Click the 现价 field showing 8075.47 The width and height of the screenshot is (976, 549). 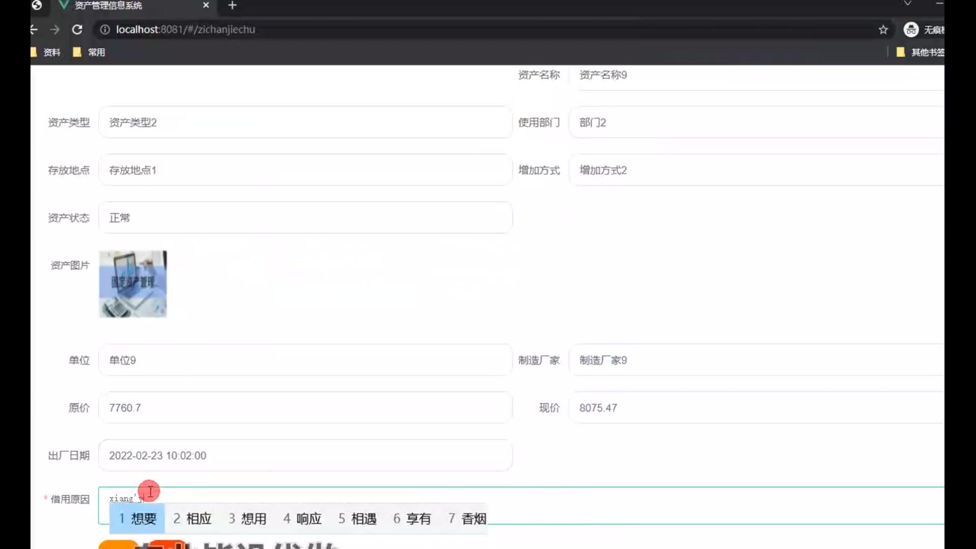(x=756, y=408)
